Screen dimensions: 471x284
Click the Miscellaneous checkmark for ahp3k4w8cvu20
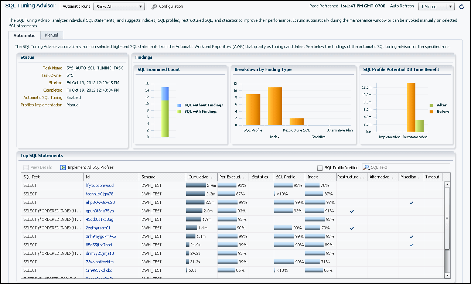(411, 202)
